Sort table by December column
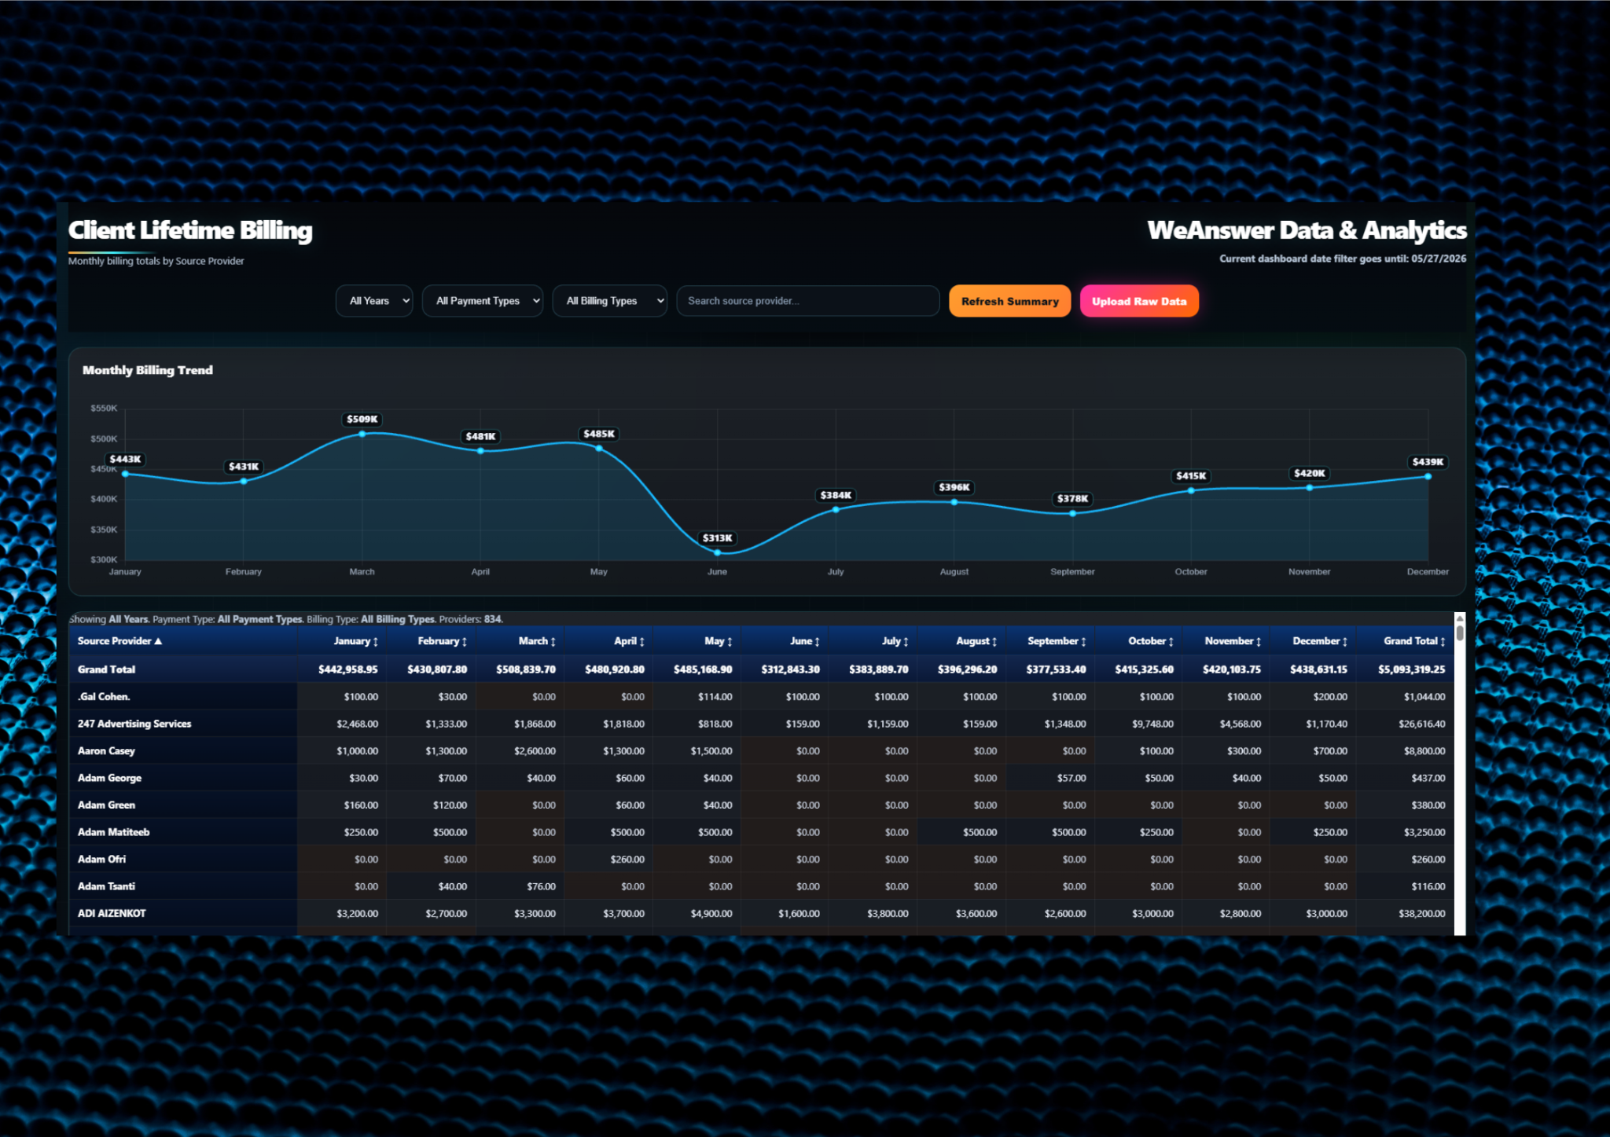Image resolution: width=1610 pixels, height=1137 pixels. click(x=1320, y=641)
